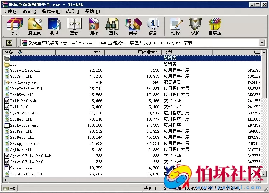Image resolution: width=269 pixels, height=193 pixels.
Task: Click vertical scrollbar down arrow
Action: (264, 174)
